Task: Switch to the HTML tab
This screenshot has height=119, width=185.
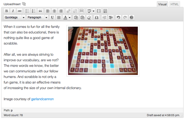Action: 175,4
